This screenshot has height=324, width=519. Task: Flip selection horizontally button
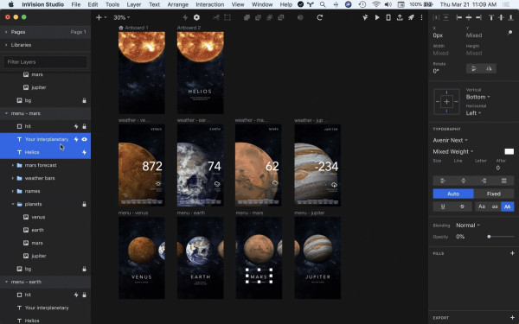pos(489,68)
